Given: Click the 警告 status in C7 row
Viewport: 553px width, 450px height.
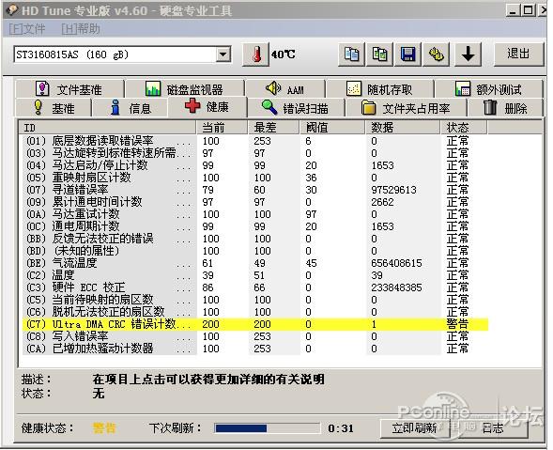Looking at the screenshot, I should (x=457, y=324).
